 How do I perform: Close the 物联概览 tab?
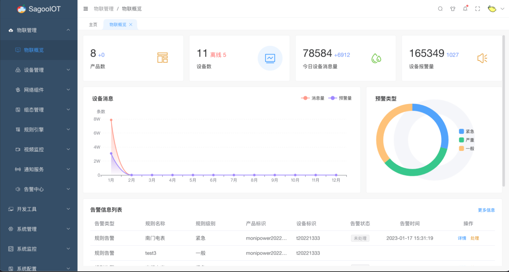click(x=131, y=24)
